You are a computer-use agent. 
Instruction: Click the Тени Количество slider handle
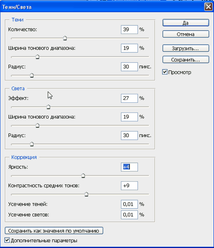(x=65, y=38)
